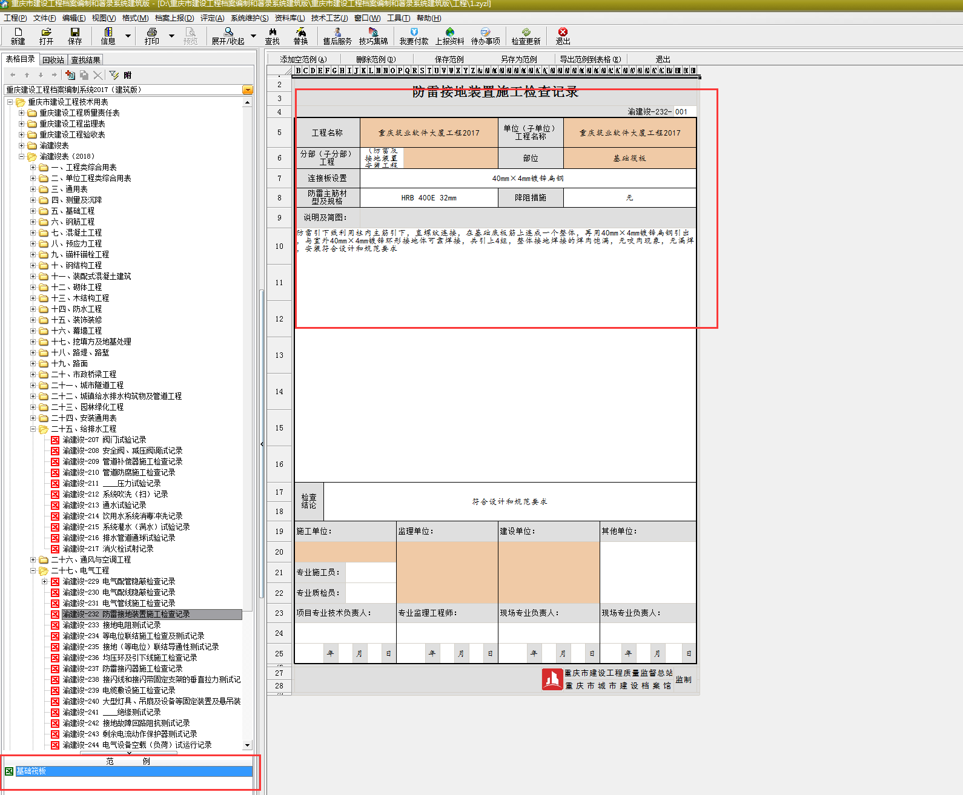Image resolution: width=963 pixels, height=795 pixels.
Task: Click the 保存 (Save) toolbar icon
Action: click(x=75, y=36)
